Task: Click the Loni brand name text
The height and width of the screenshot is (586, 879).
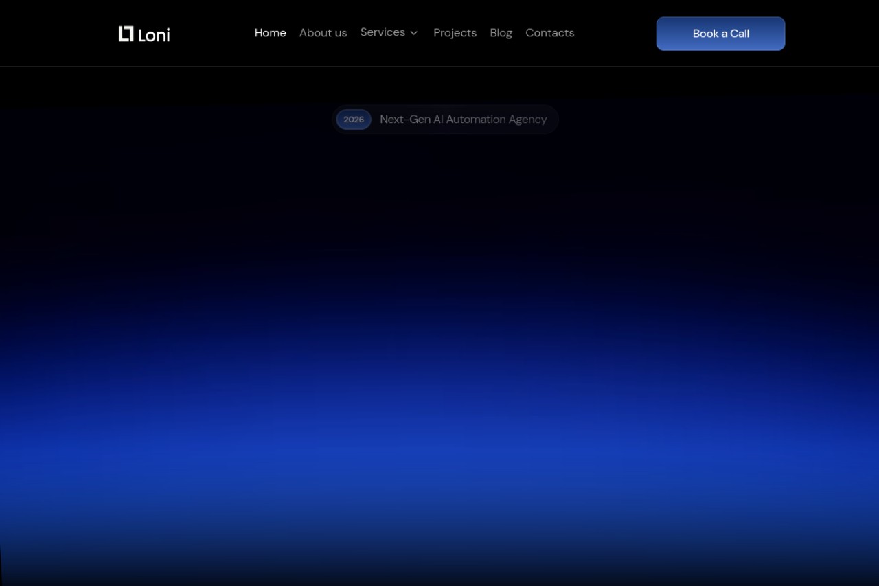Action: pos(154,35)
